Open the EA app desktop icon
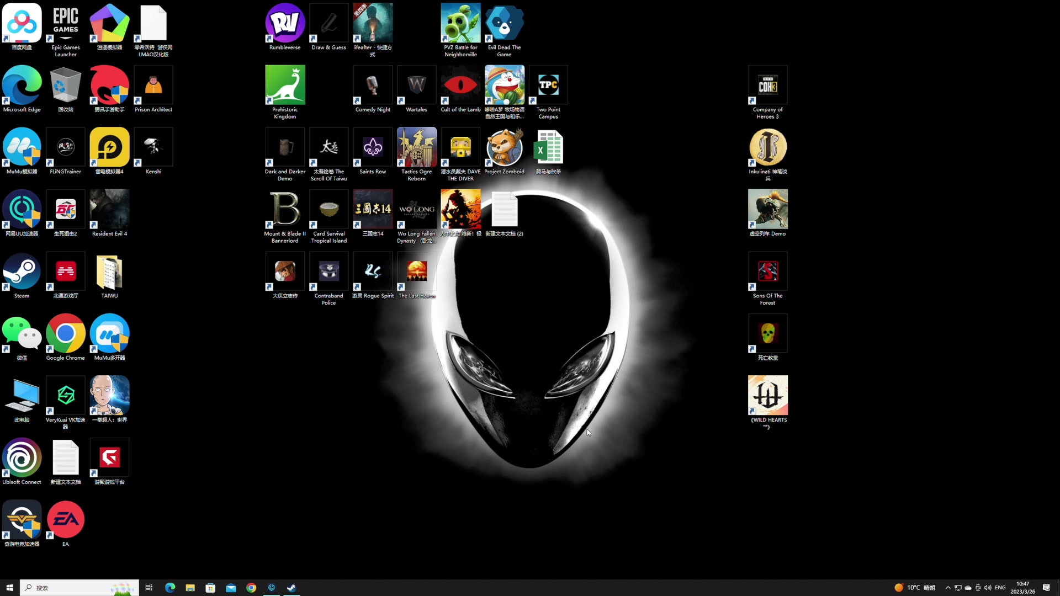The image size is (1060, 596). pyautogui.click(x=66, y=524)
